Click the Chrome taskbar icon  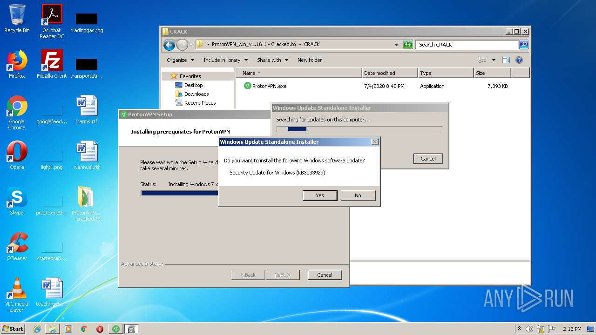coord(84,329)
